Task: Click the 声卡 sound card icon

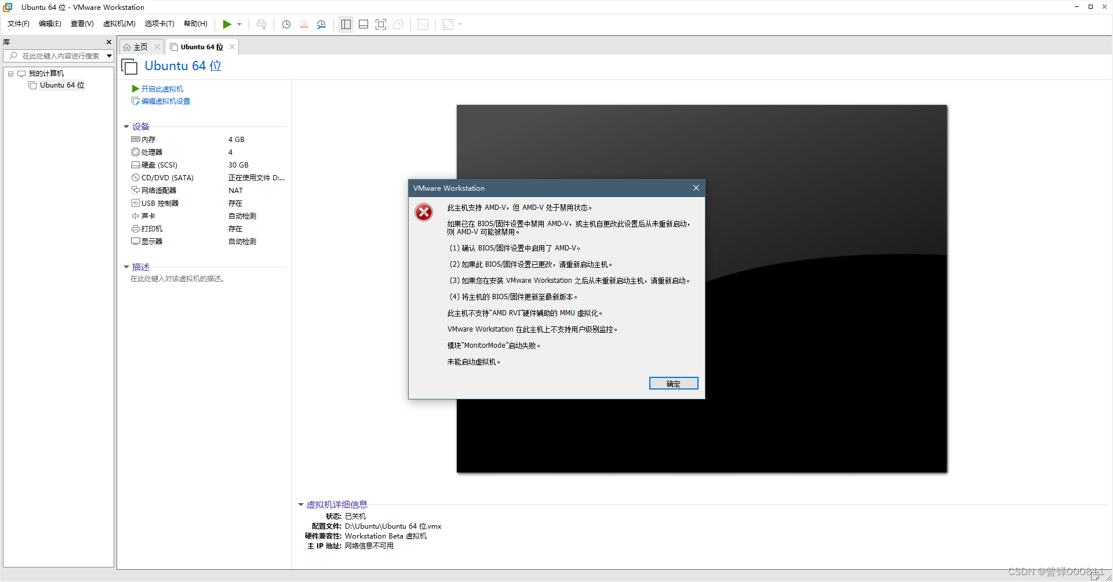Action: point(136,216)
